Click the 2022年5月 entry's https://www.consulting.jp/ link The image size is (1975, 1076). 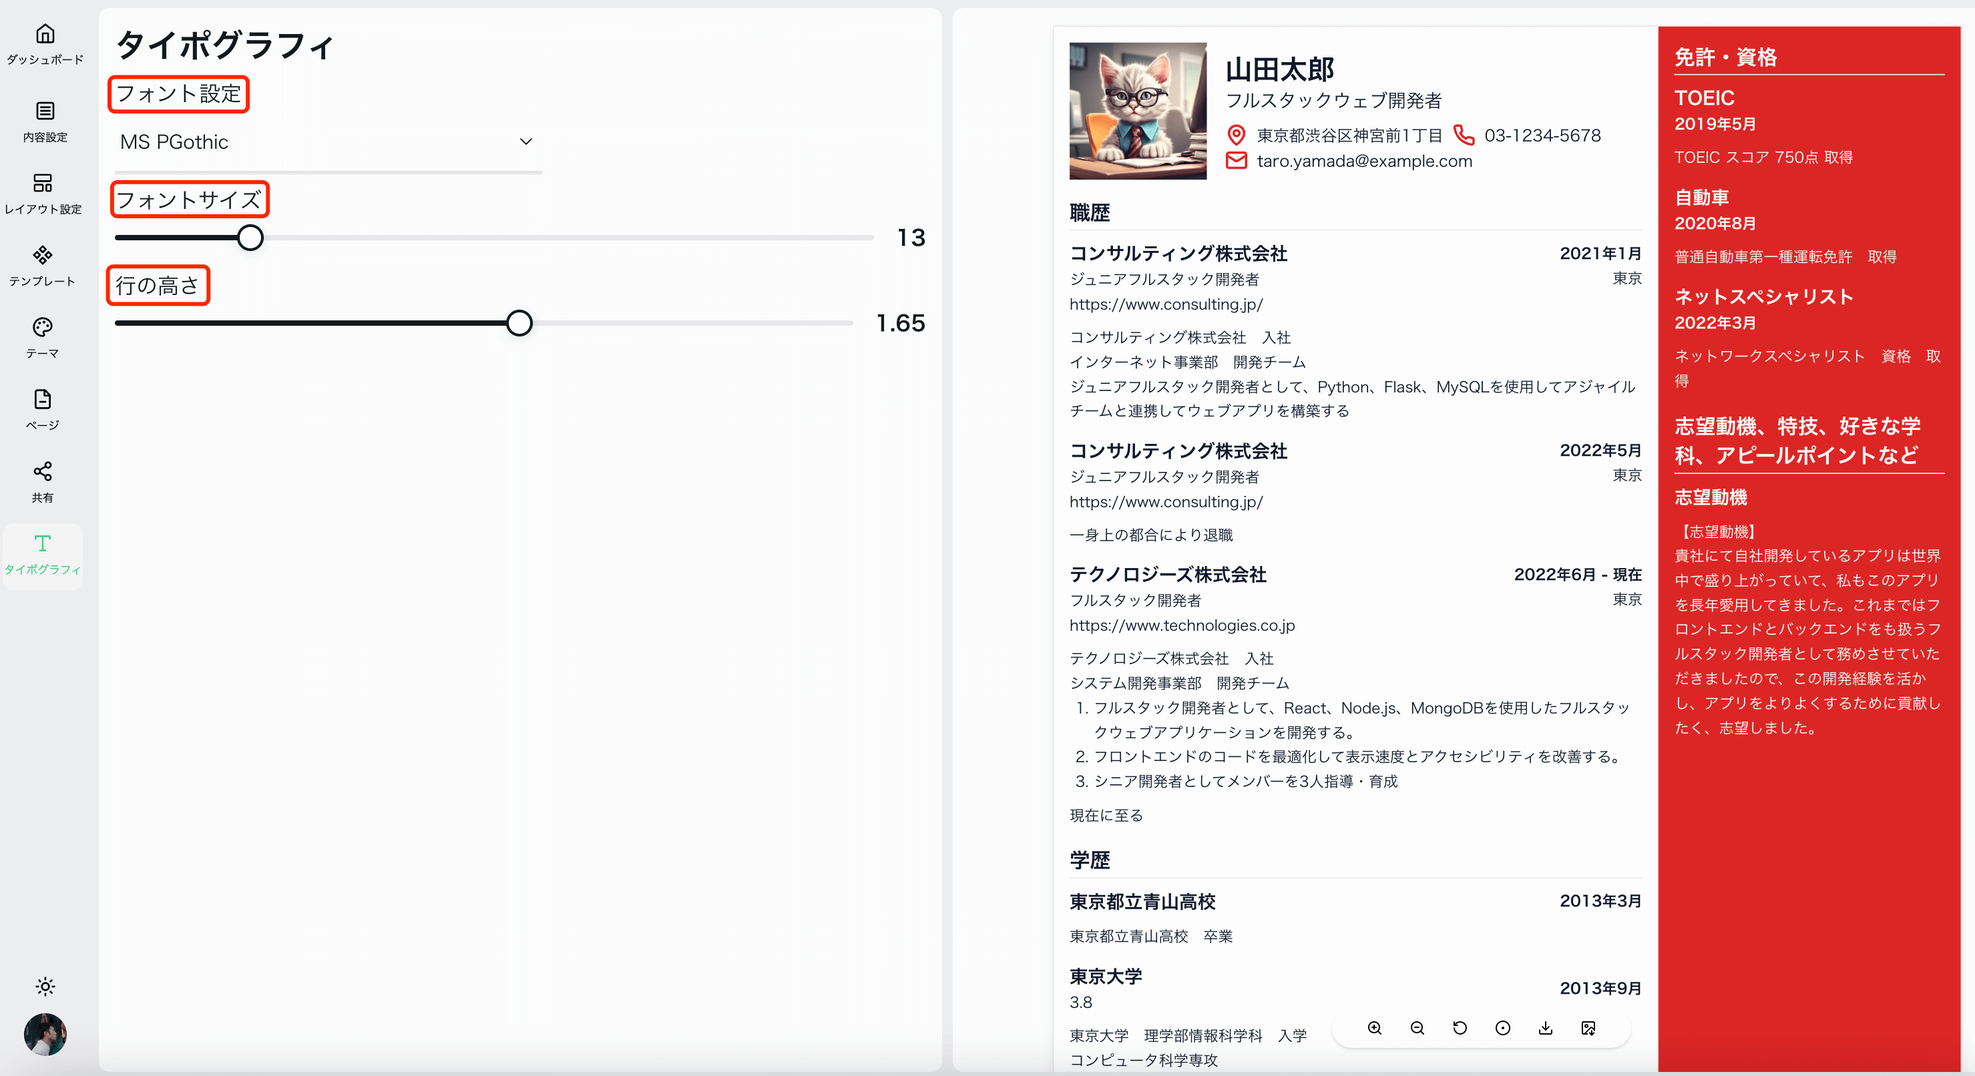pos(1166,502)
